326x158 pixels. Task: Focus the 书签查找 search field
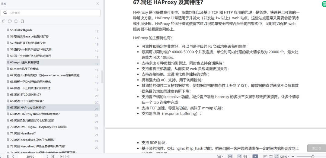[50, 13]
